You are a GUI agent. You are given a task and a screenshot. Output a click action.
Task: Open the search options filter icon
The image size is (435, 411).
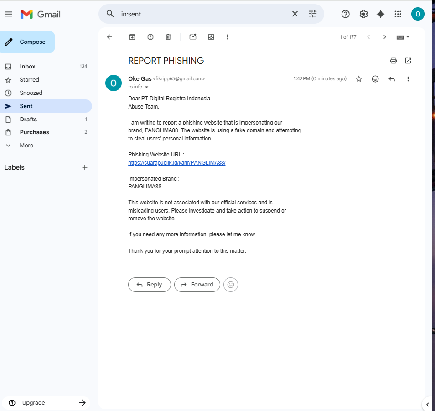313,14
